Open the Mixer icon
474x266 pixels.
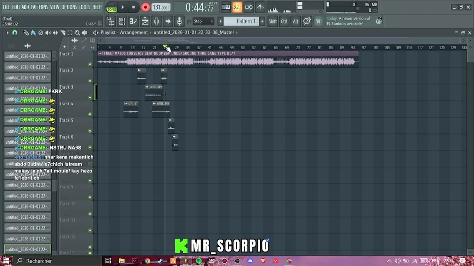(x=157, y=21)
